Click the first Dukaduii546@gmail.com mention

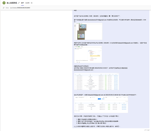pos(125,43)
